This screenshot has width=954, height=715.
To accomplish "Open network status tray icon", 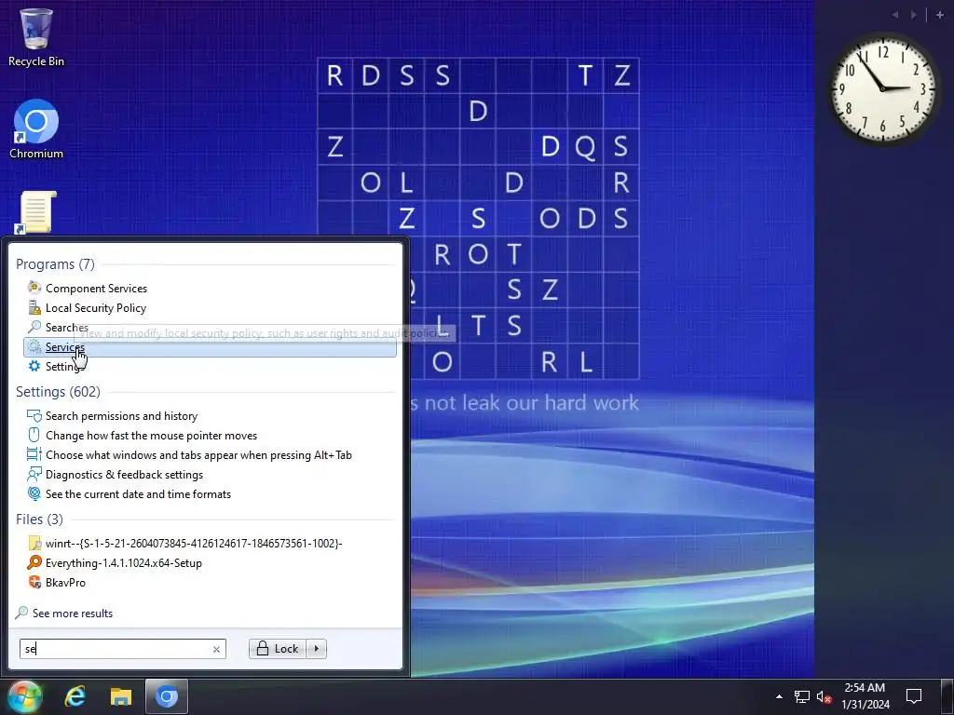I will [x=802, y=696].
